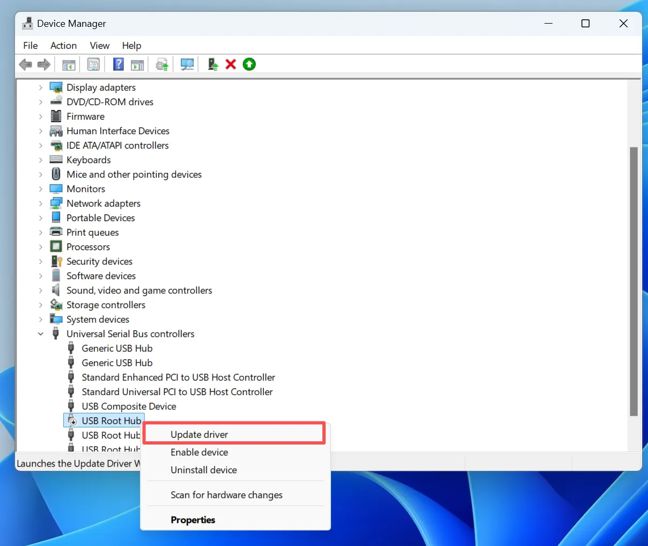
Task: Open the Action menu
Action: 63,46
